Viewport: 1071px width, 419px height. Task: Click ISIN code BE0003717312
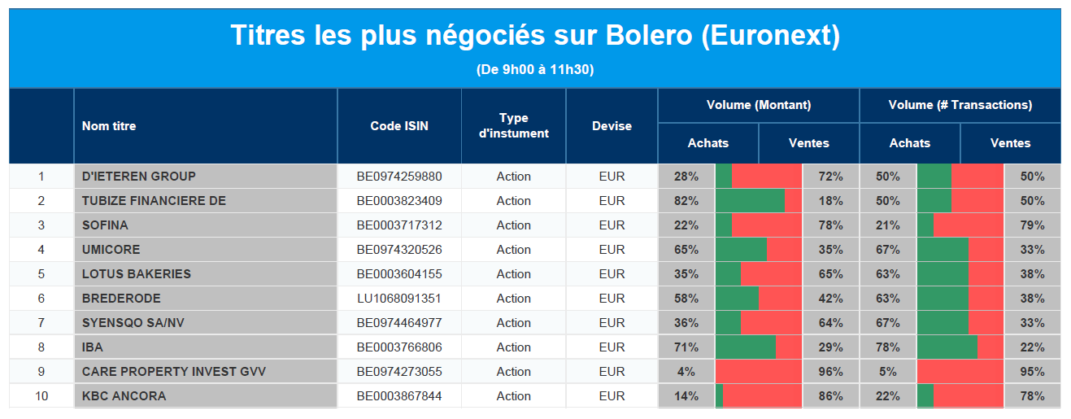point(399,225)
